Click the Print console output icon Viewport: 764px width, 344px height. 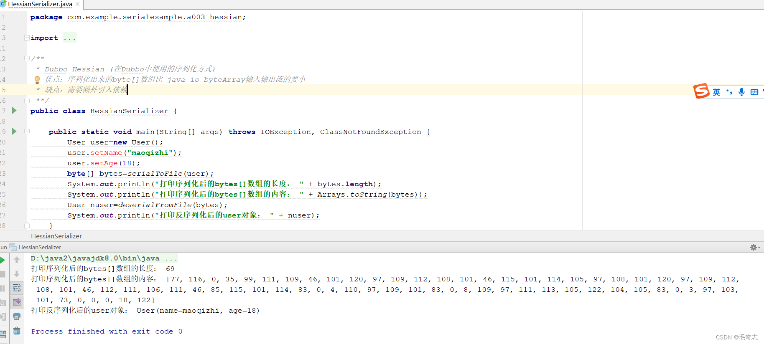point(17,316)
